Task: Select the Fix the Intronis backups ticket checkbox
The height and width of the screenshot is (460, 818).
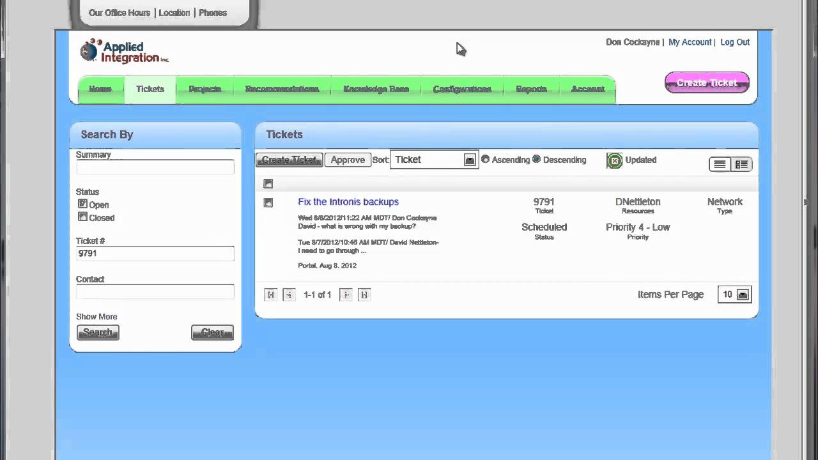Action: 268,203
